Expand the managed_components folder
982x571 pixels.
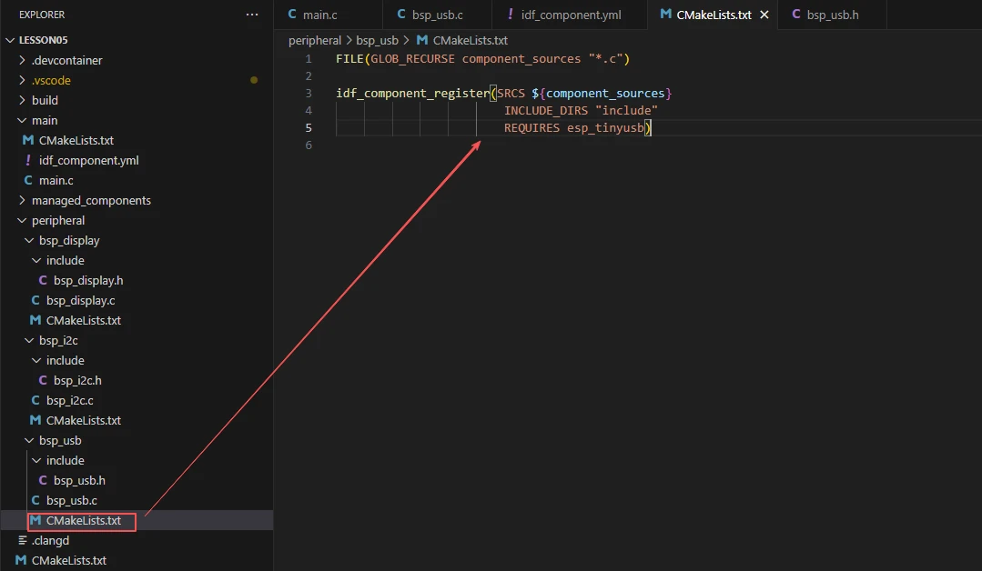click(x=91, y=200)
